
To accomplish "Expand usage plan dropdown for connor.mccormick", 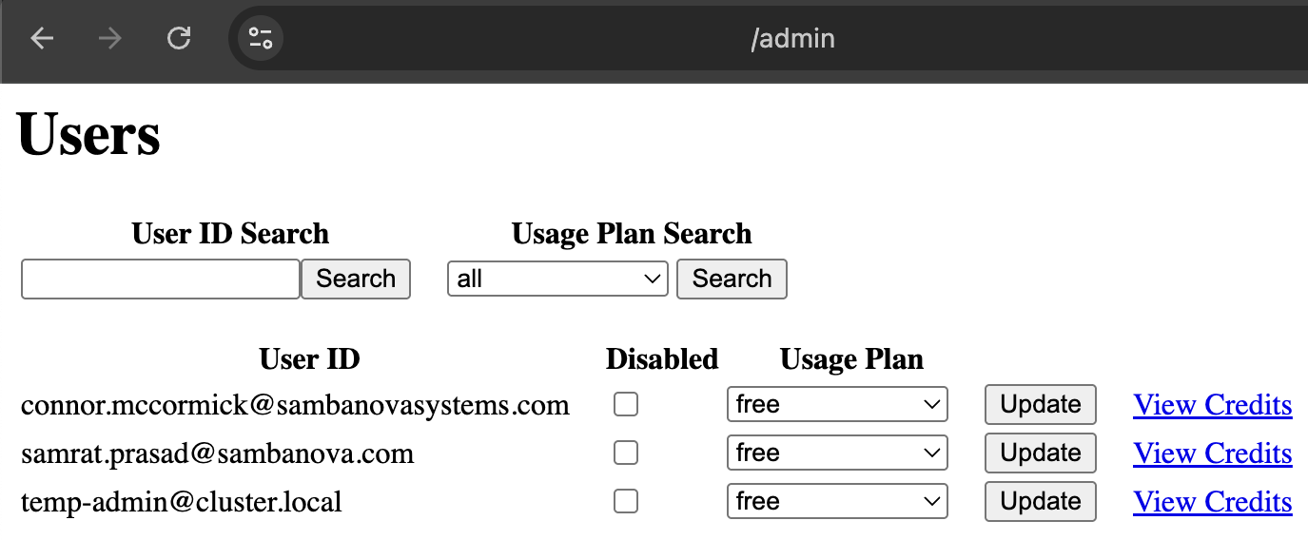I will (837, 404).
